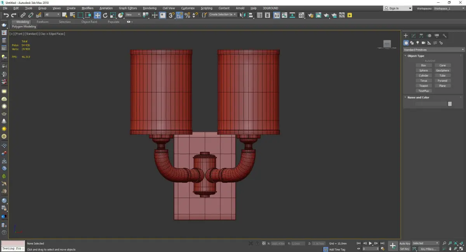Click the Render Production teapot icon
The image size is (466, 252).
click(x=326, y=15)
